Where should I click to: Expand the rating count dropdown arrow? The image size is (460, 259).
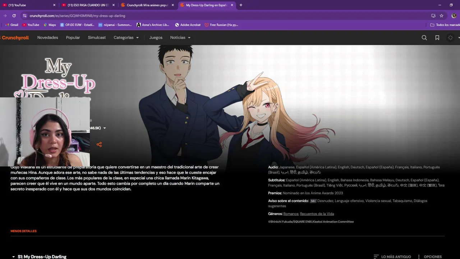(x=105, y=128)
